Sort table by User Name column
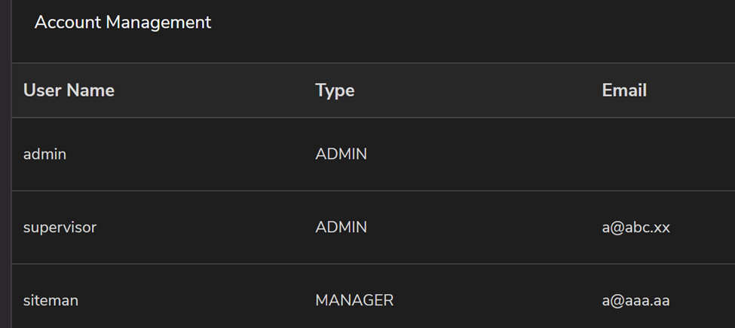 tap(69, 90)
